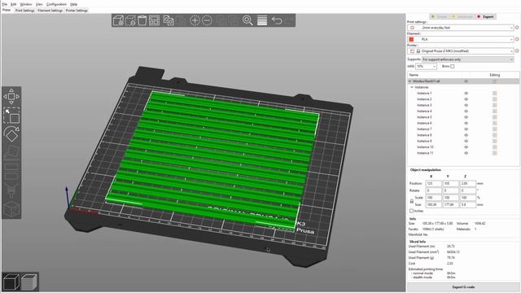Click the editing icon for Instance 6

tap(494, 123)
